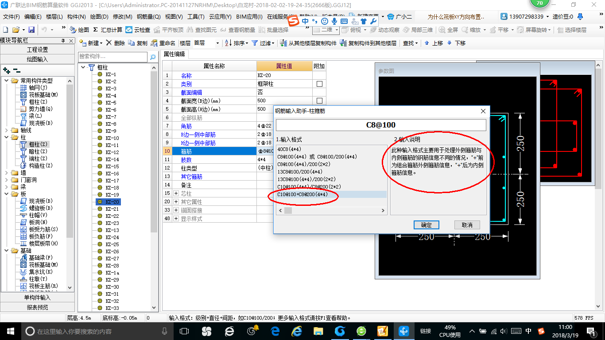Viewport: 605px width, 340px height.
Task: Click 确定 in the rebar dialog
Action: [426, 225]
